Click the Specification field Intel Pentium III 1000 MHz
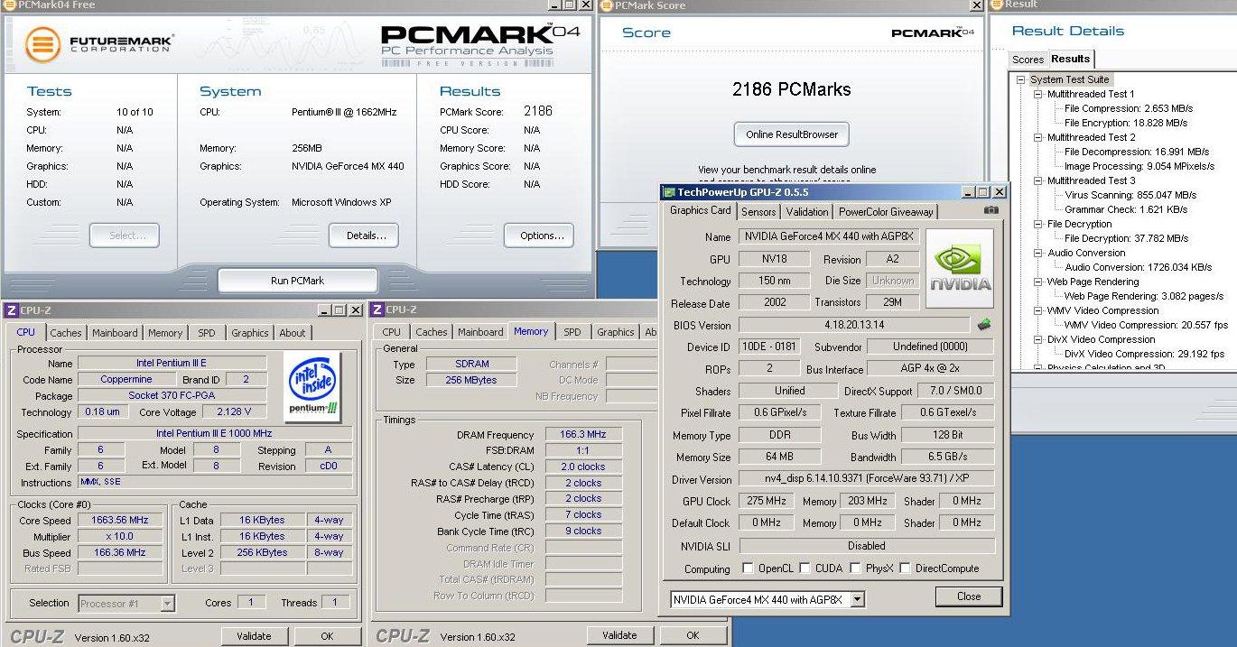Image resolution: width=1237 pixels, height=647 pixels. point(215,434)
